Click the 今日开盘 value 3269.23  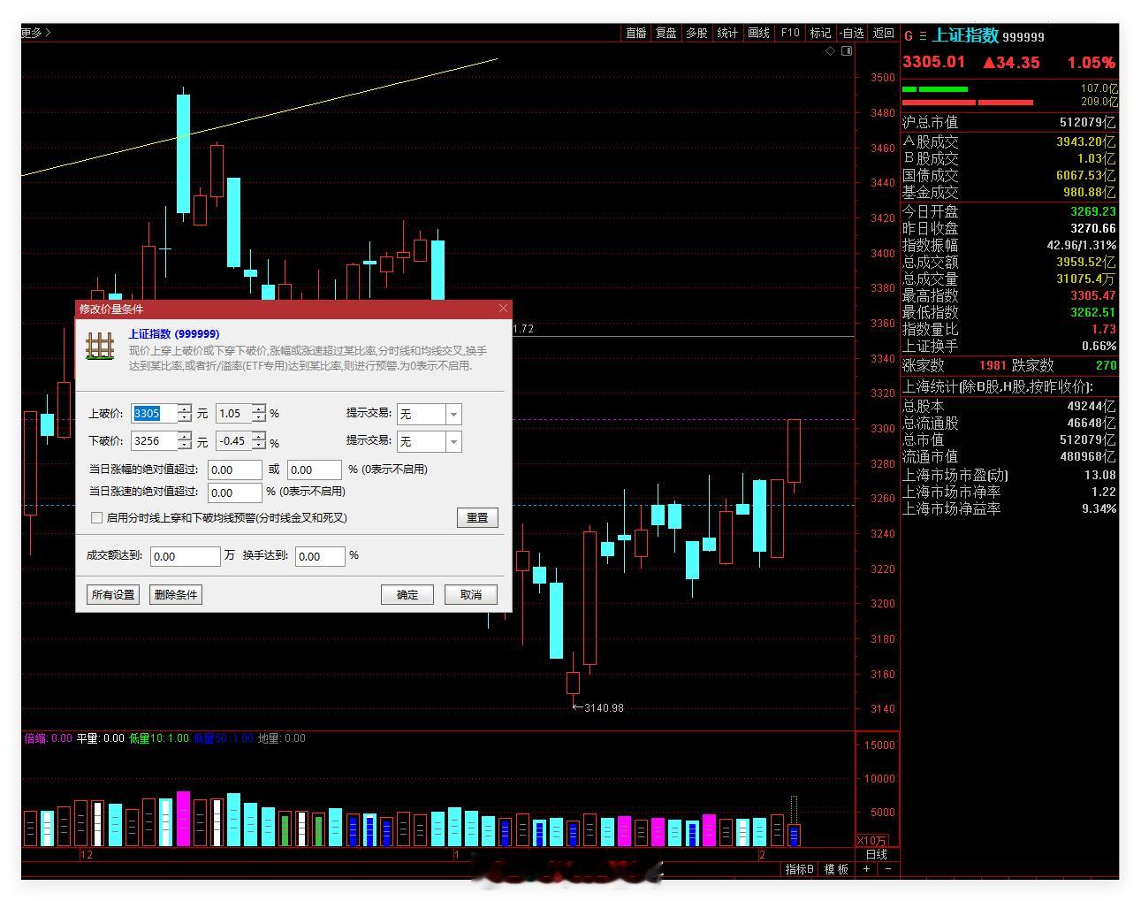click(1093, 211)
